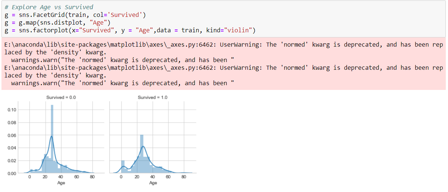
Task: Click the 'Survived = 0.0' plot title
Action: [x=61, y=97]
